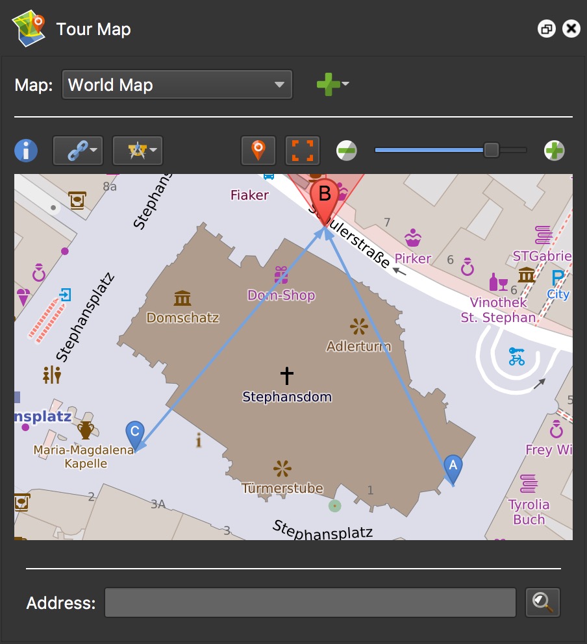587x644 pixels.
Task: Open the green plus add-map menu
Action: [332, 84]
